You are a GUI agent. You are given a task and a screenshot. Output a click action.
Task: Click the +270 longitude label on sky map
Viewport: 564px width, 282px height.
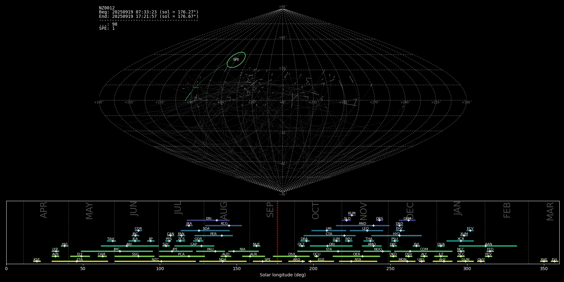click(374, 102)
